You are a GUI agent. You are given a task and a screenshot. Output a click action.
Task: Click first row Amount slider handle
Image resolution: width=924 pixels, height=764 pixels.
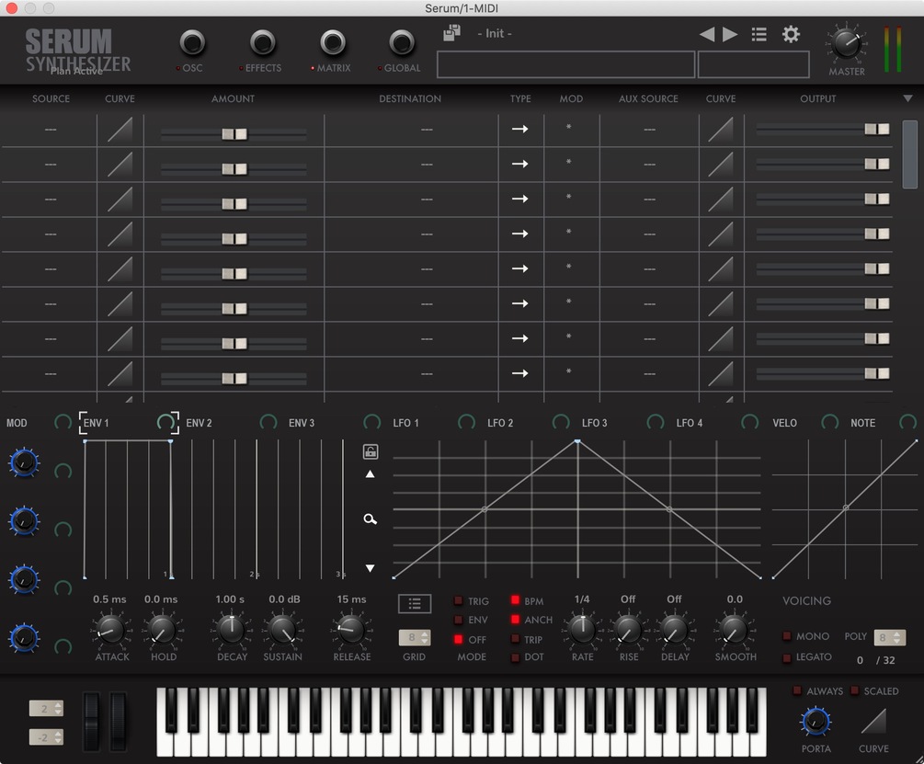point(234,134)
